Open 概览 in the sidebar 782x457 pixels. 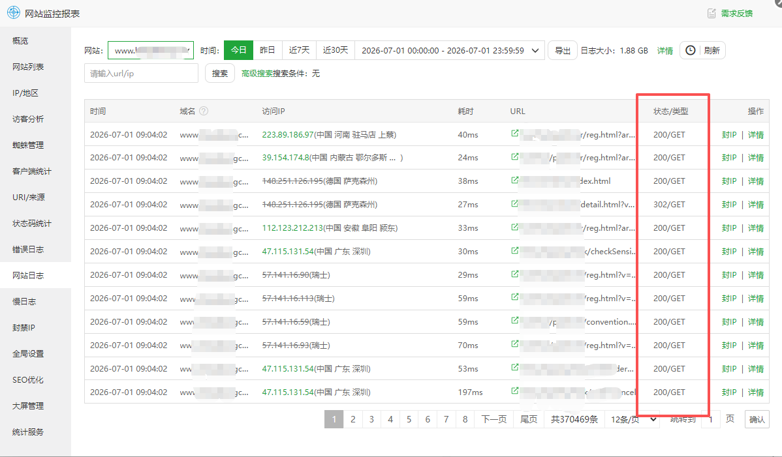35,41
